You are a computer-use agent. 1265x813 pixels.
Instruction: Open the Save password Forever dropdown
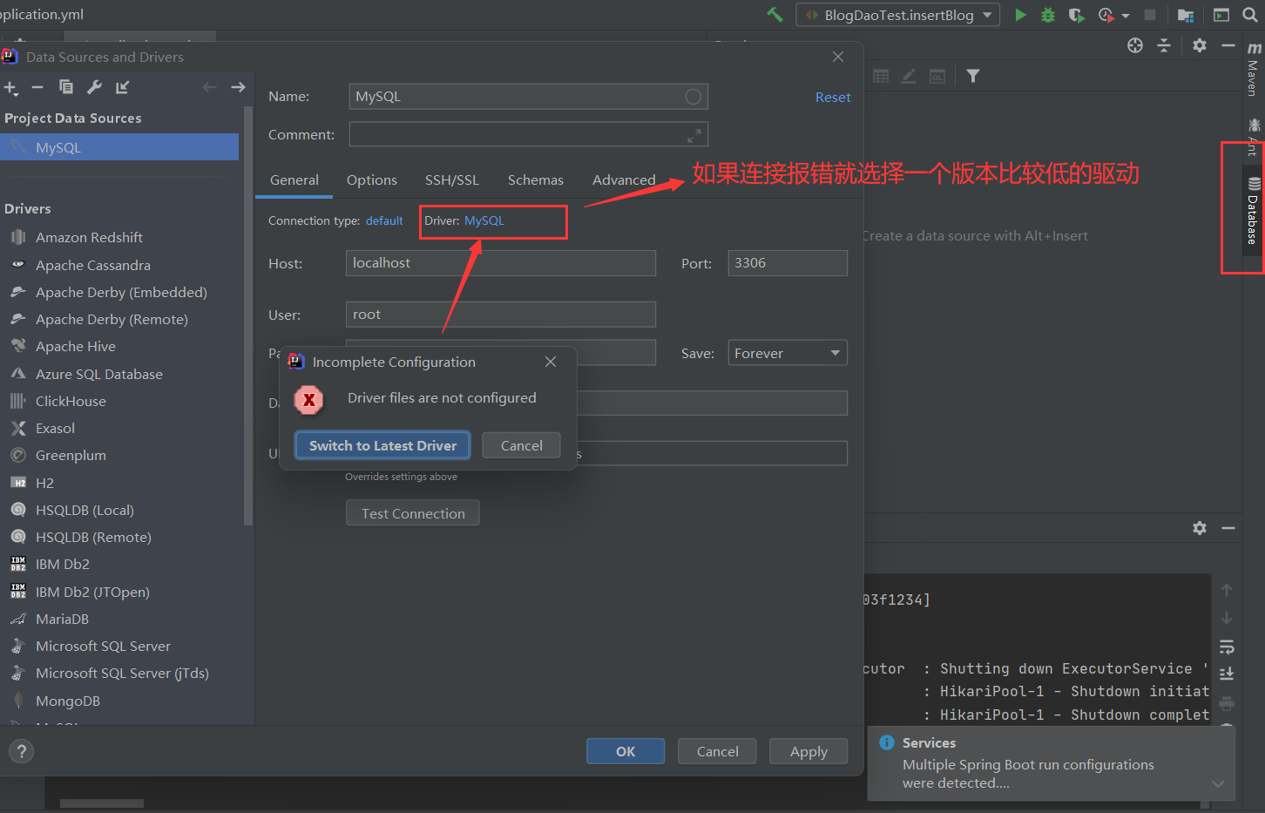[x=788, y=353]
